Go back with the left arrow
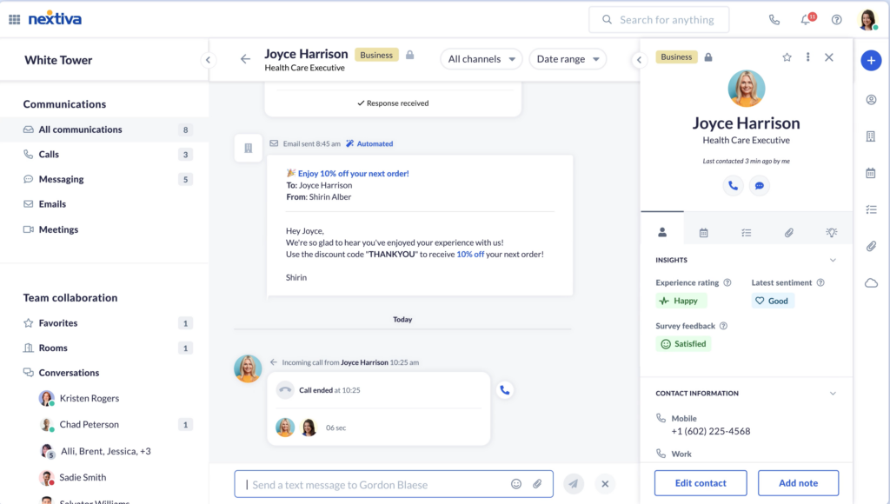The width and height of the screenshot is (890, 504). 245,59
